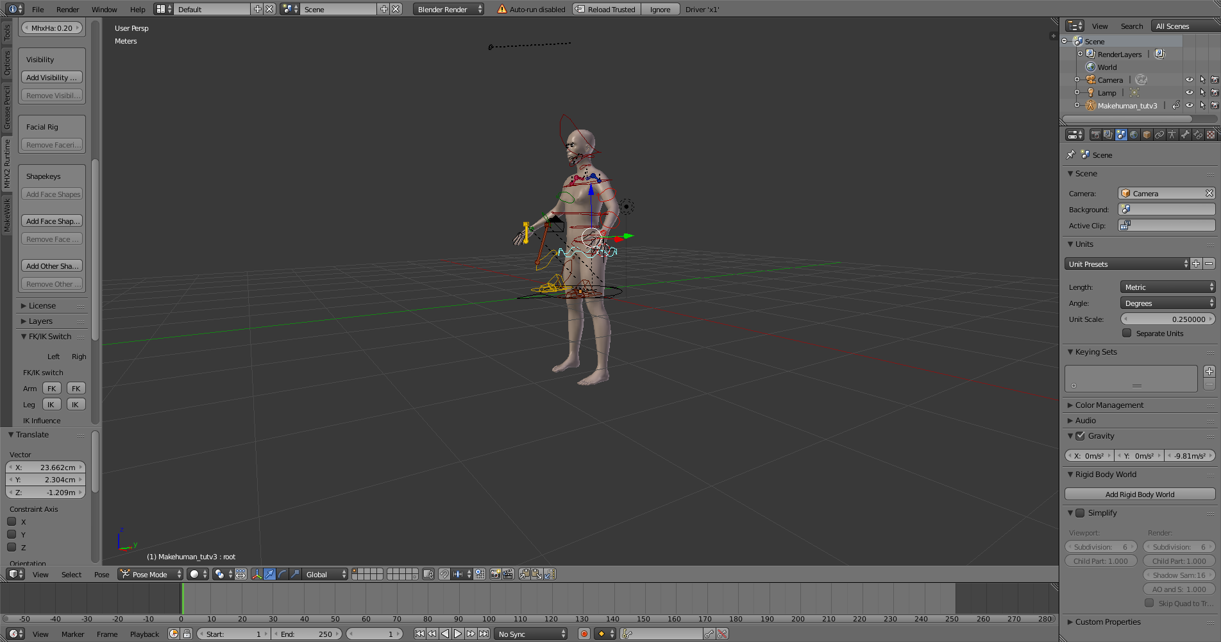1221x642 pixels.
Task: Play the animation forward
Action: click(458, 634)
